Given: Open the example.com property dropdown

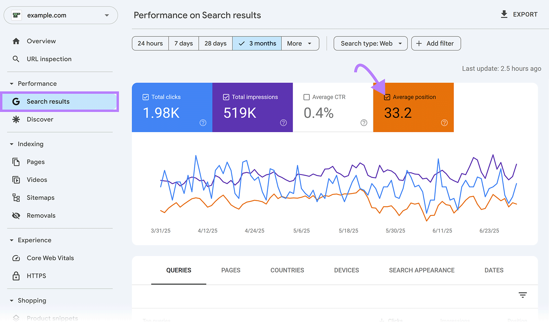Looking at the screenshot, I should pos(106,15).
